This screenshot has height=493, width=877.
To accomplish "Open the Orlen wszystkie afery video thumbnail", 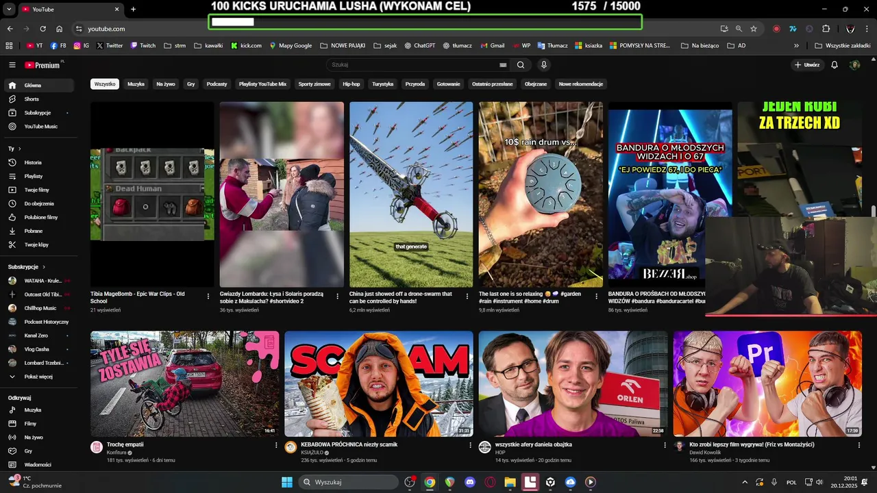I will [x=573, y=383].
